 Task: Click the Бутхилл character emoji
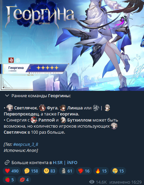point(63,120)
